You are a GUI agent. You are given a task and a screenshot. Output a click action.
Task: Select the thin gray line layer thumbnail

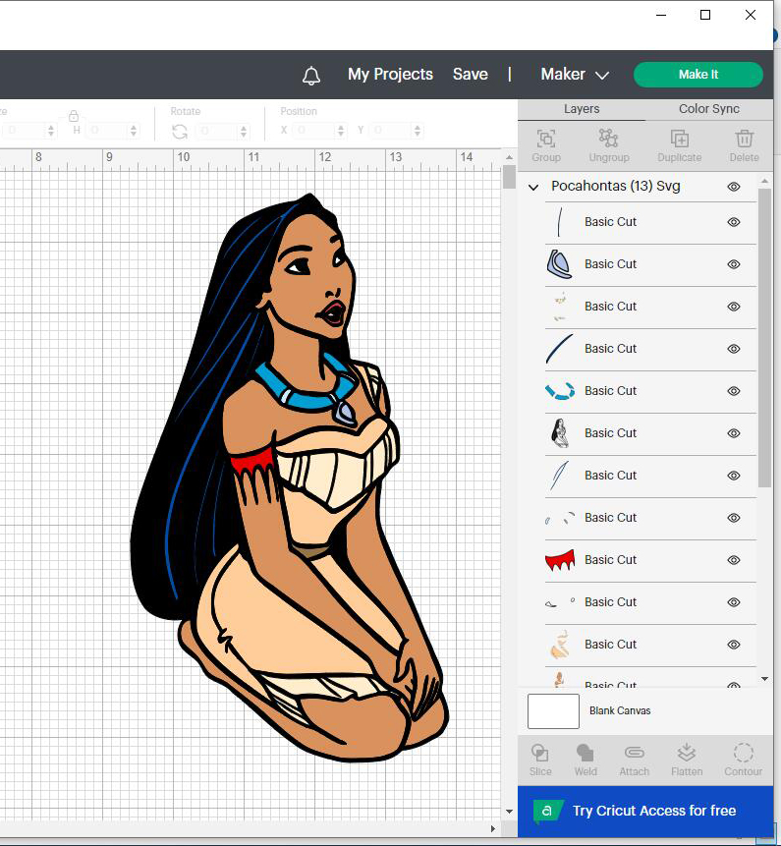tap(560, 222)
